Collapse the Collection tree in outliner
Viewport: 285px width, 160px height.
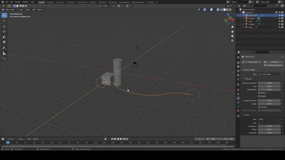(241, 12)
